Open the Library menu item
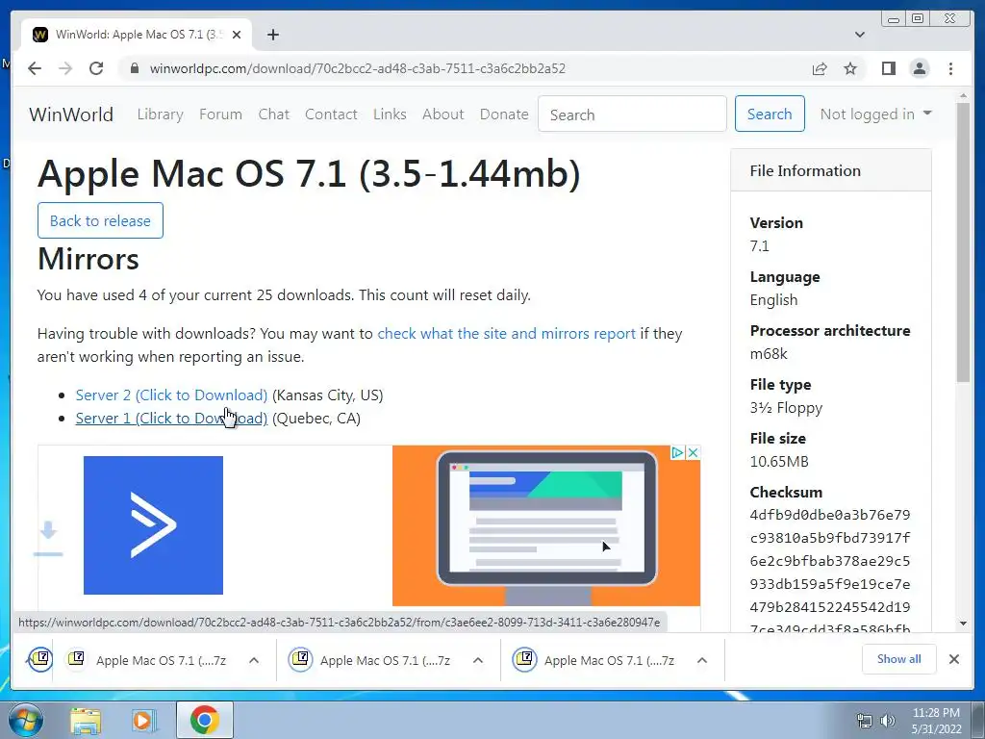The width and height of the screenshot is (985, 739). click(x=161, y=115)
